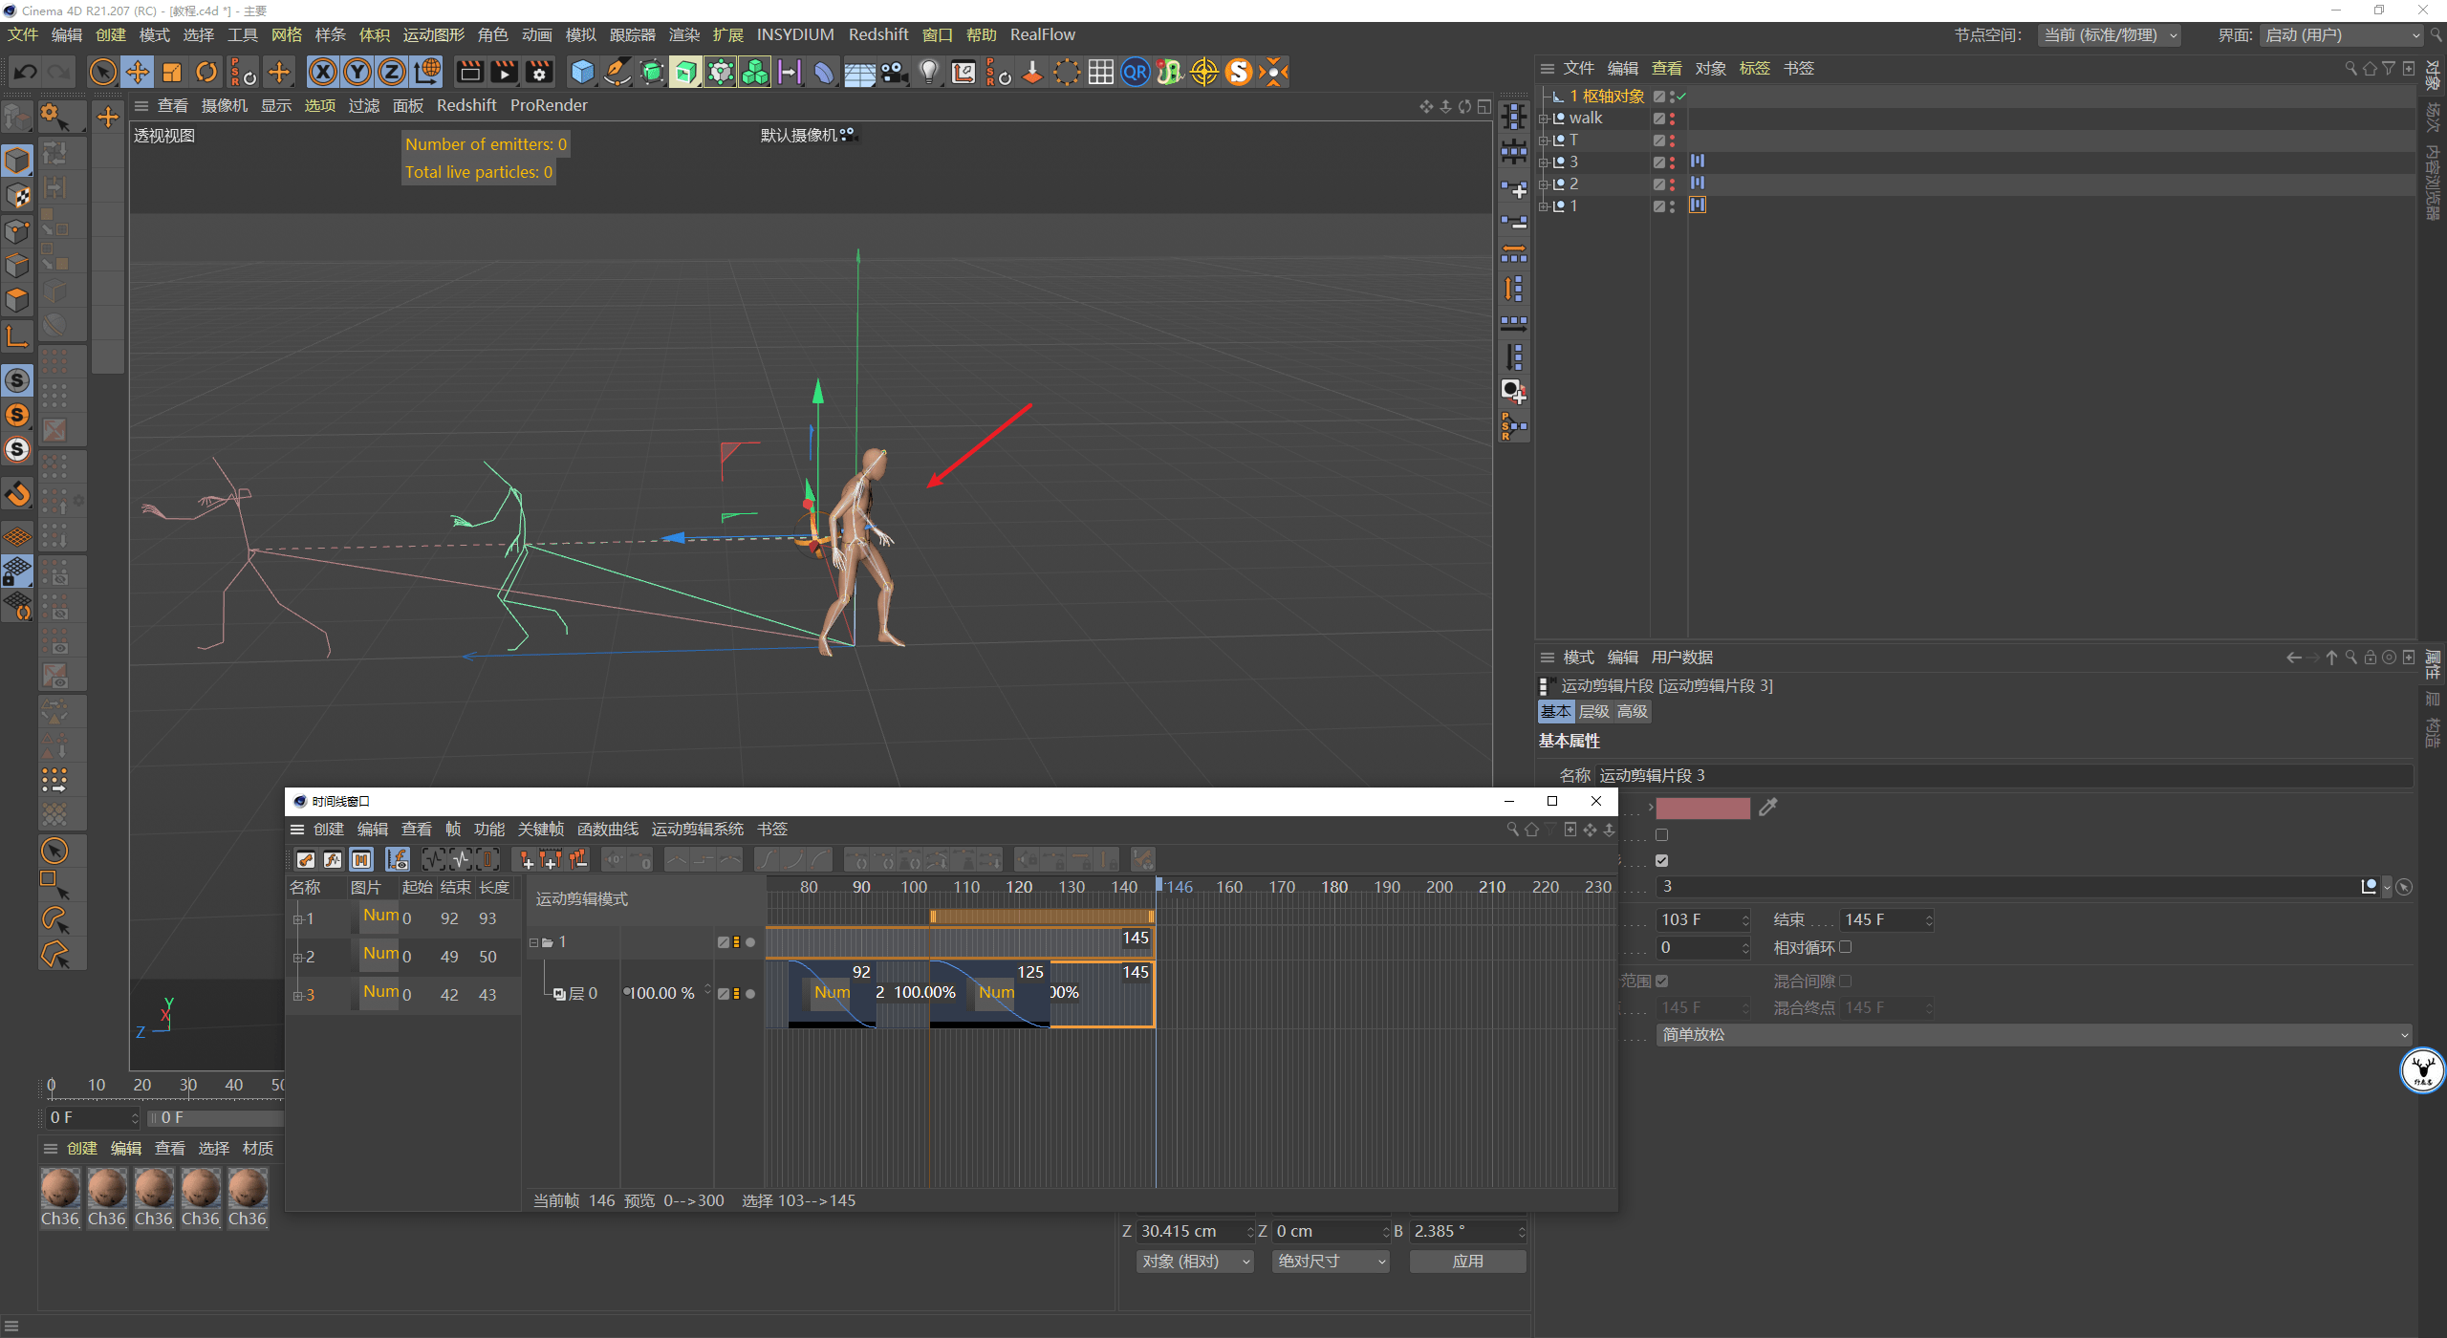
Task: Add a Cube primitive object
Action: 582,72
